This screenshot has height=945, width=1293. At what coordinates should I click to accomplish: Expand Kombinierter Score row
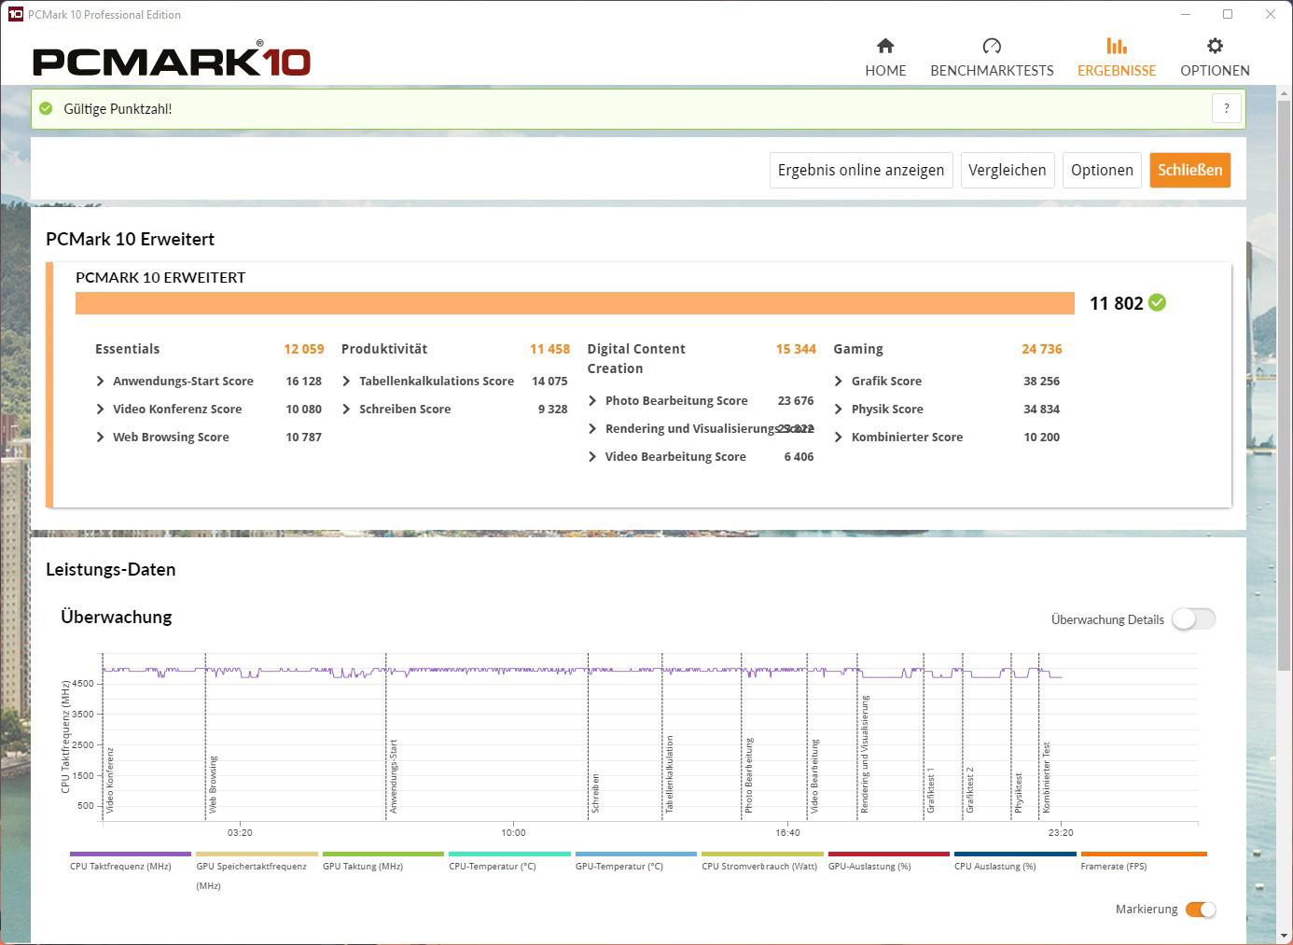pyautogui.click(x=947, y=437)
